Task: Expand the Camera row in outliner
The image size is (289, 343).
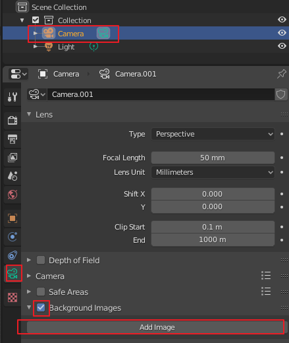Action: click(x=36, y=33)
